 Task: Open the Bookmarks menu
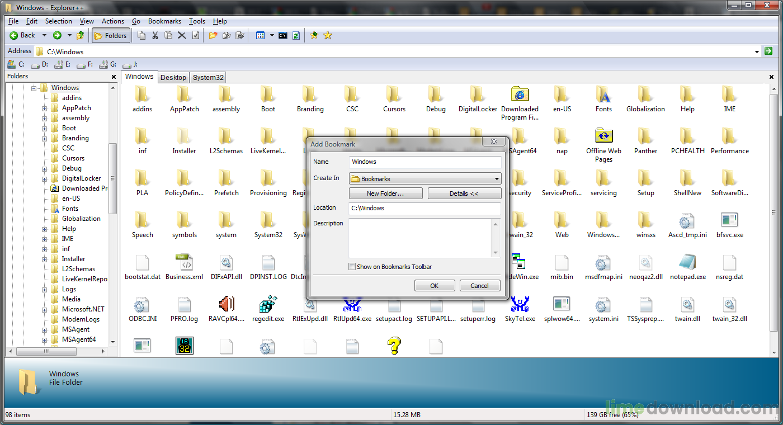[164, 21]
